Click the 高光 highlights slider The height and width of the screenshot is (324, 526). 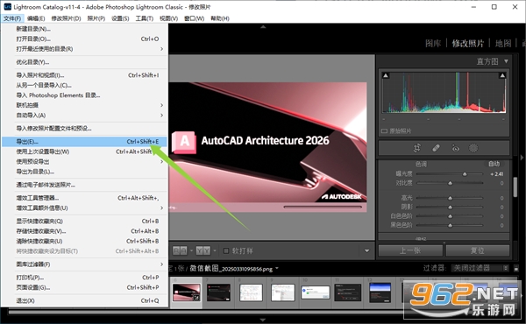tap(450, 198)
